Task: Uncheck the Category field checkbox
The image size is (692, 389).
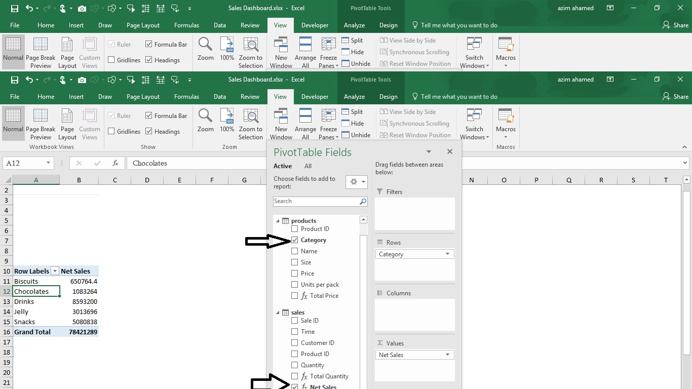Action: [x=295, y=240]
